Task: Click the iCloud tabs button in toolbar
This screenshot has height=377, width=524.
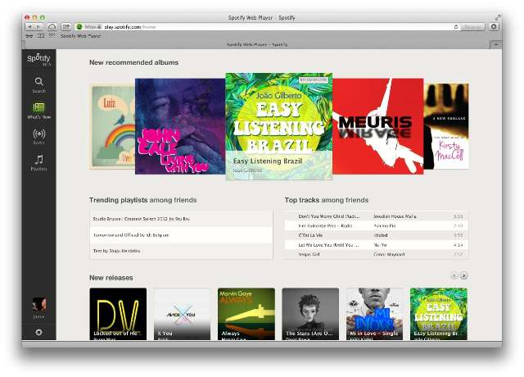Action: coord(52,26)
